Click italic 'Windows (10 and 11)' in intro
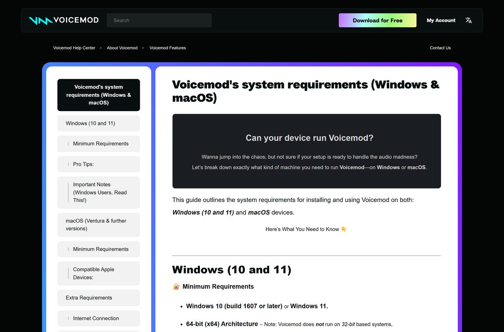504x332 pixels. tap(203, 213)
